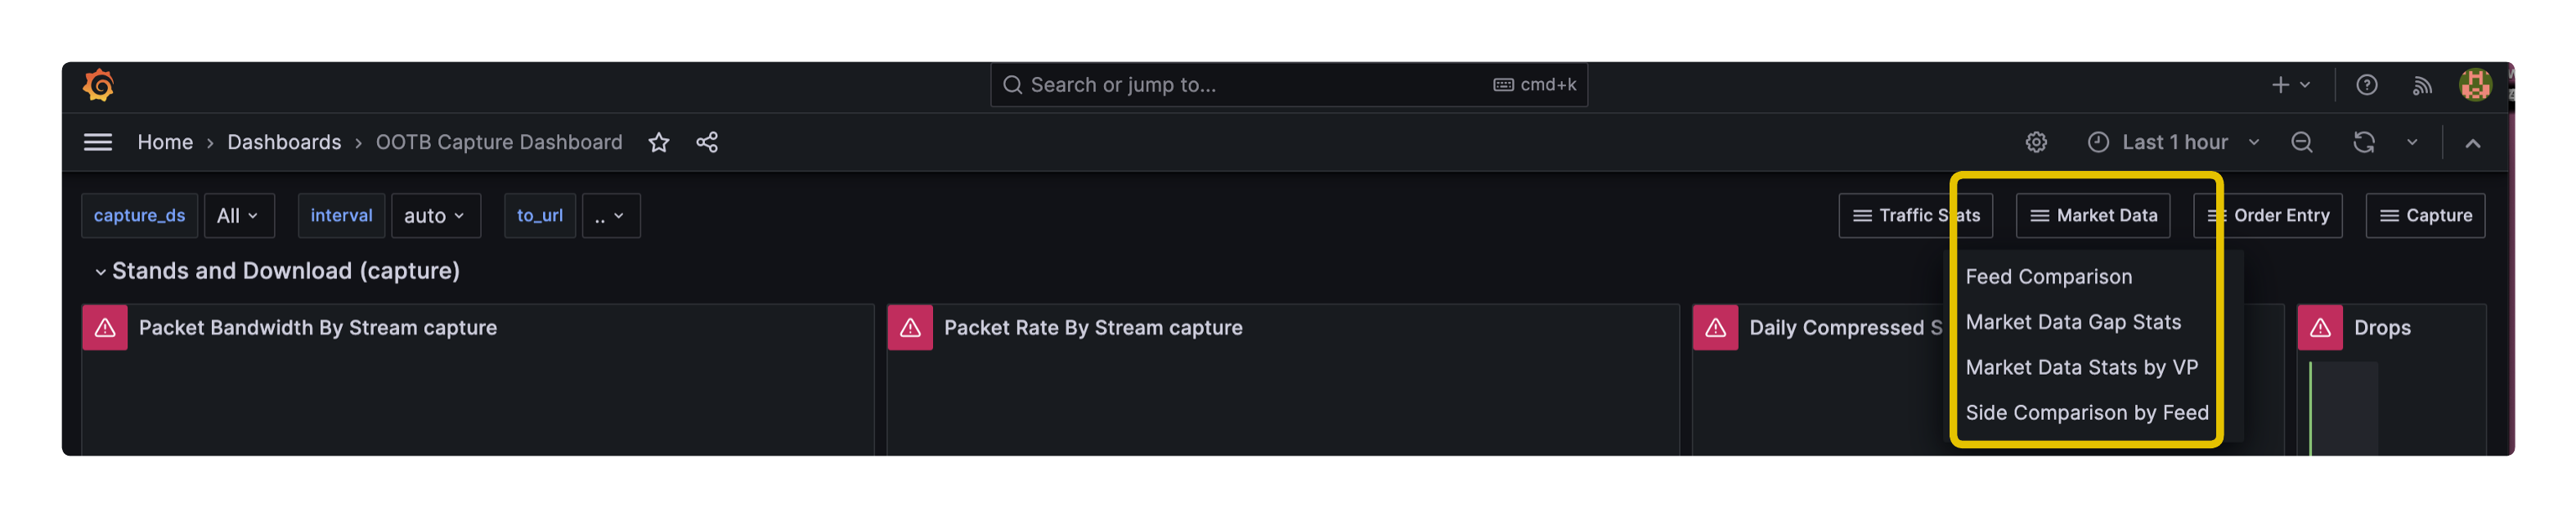This screenshot has width=2576, height=517.
Task: Go to Dashboards breadcrumb link
Action: [284, 142]
